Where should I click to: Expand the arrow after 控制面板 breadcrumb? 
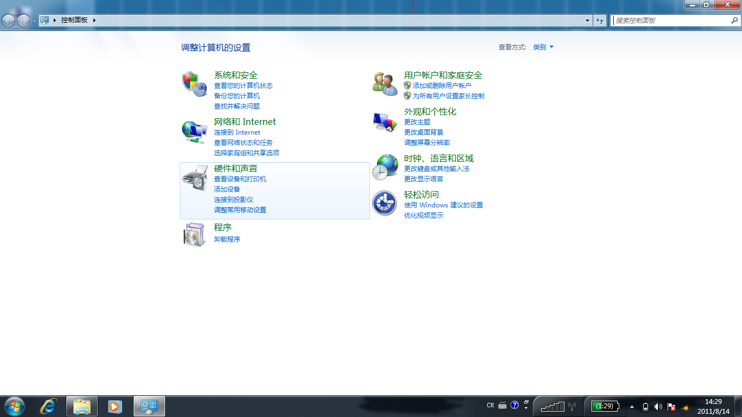pos(94,20)
